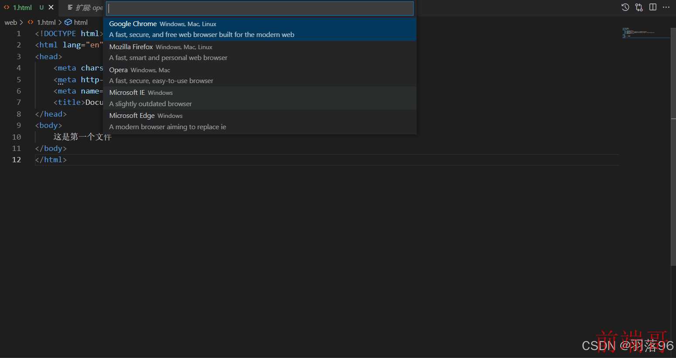Click the text 这是第一个文件 on line 10

[82, 137]
